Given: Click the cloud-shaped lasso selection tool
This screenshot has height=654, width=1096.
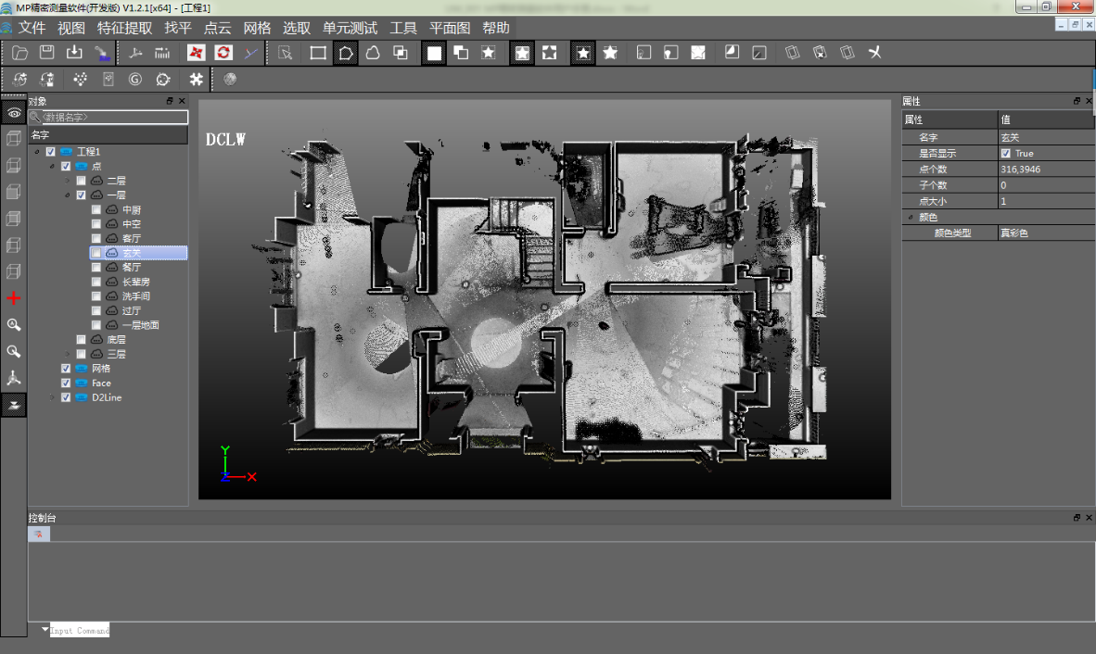Looking at the screenshot, I should (x=373, y=53).
